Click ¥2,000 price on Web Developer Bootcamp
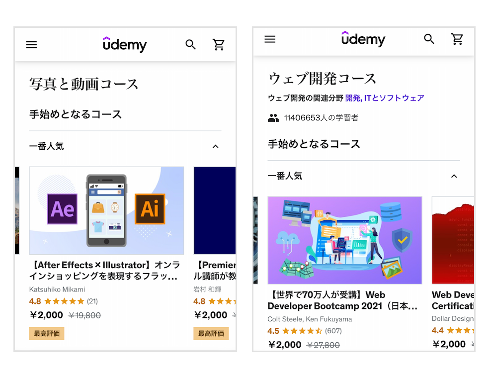The image size is (489, 378). pos(285,345)
